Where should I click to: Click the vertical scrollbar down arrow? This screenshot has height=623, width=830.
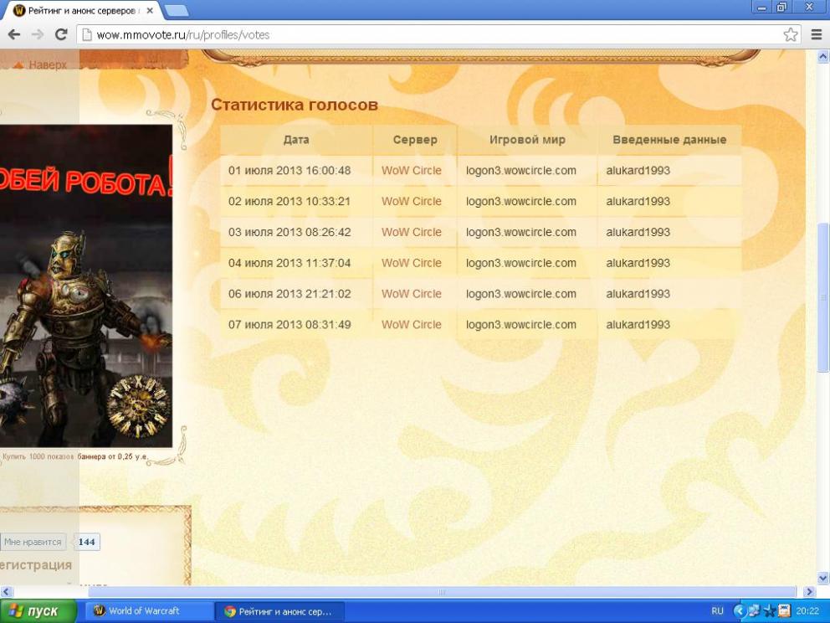822,577
